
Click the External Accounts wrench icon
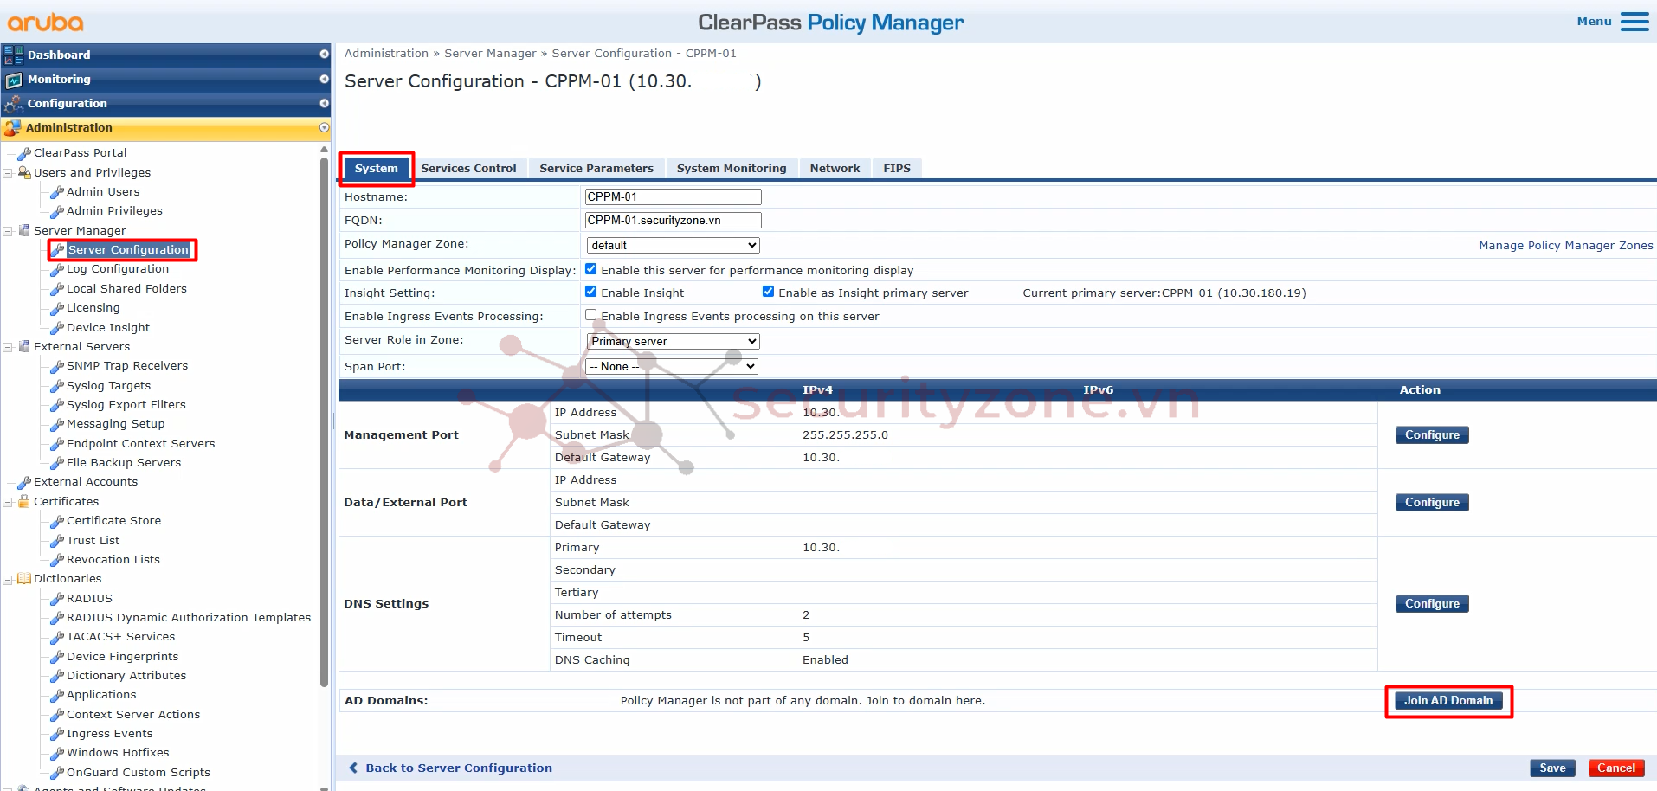(24, 482)
